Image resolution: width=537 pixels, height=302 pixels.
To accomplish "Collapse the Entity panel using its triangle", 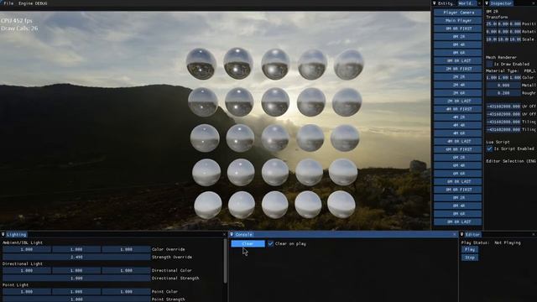I will (435, 3).
